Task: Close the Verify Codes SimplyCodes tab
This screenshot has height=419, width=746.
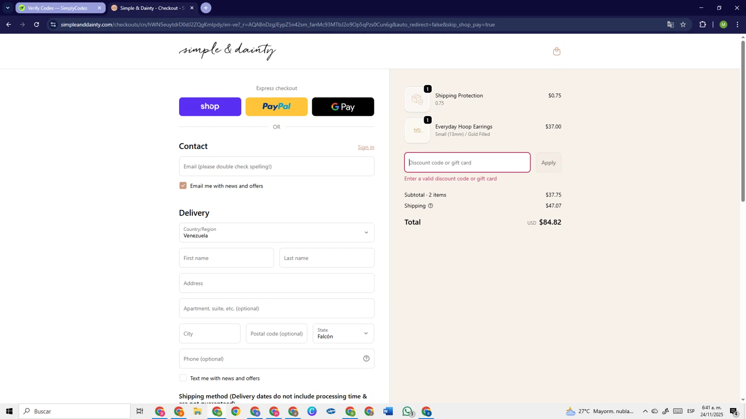Action: (x=99, y=8)
